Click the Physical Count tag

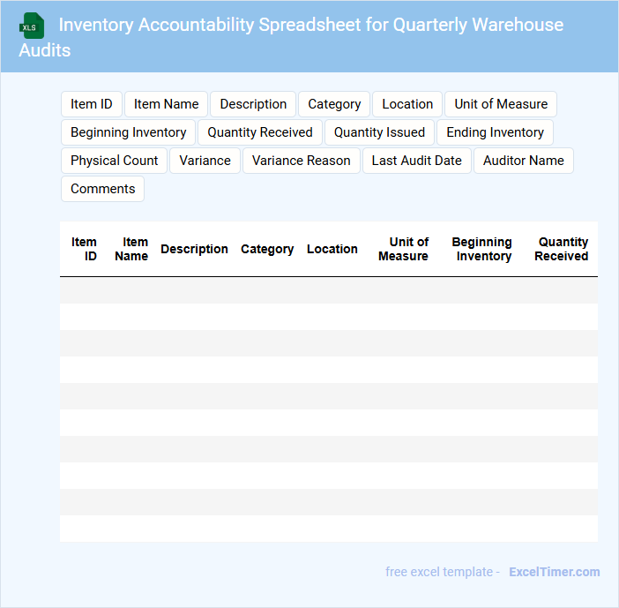coord(115,161)
